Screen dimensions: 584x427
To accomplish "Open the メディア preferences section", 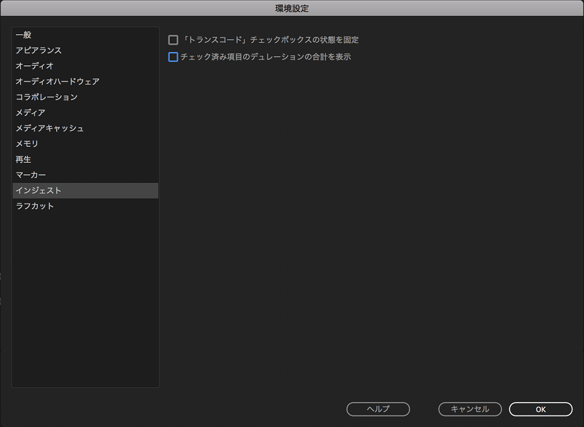I will pos(31,113).
